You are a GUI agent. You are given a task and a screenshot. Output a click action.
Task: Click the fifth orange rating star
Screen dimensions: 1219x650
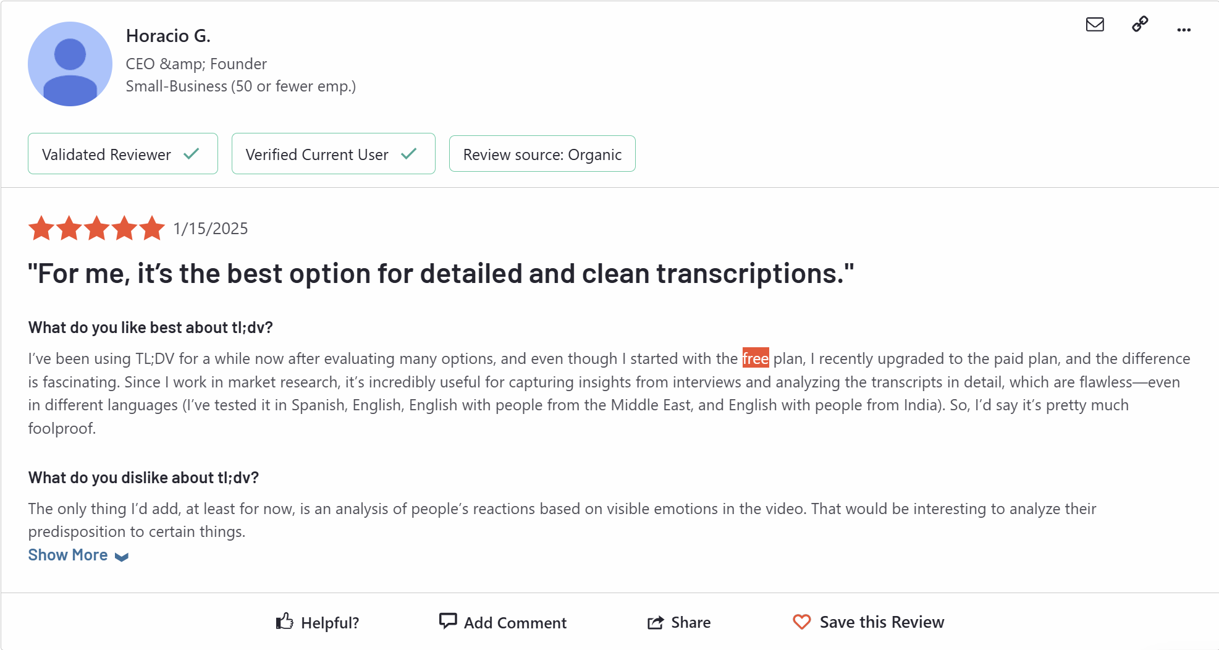point(152,228)
